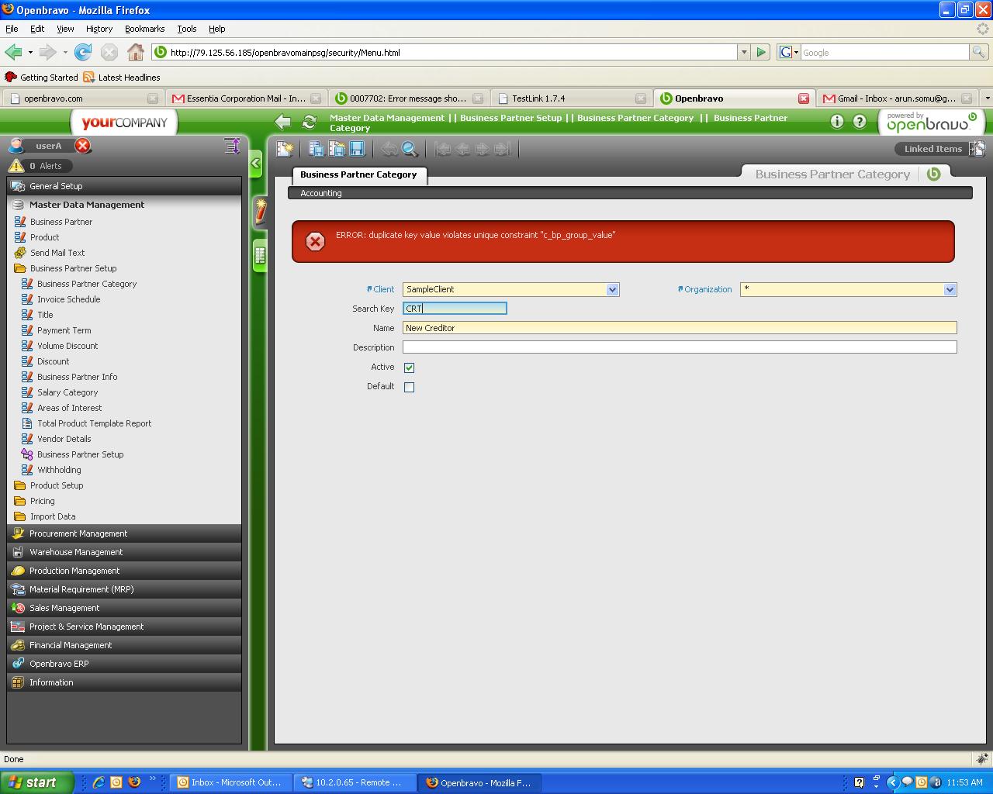The image size is (993, 794).
Task: Click the green Go arrow beside the URL
Action: click(761, 52)
